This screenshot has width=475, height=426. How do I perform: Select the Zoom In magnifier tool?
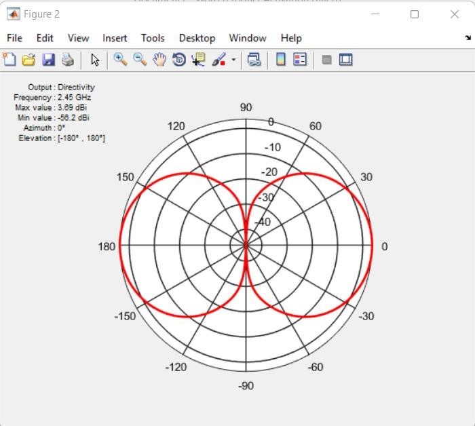[120, 60]
